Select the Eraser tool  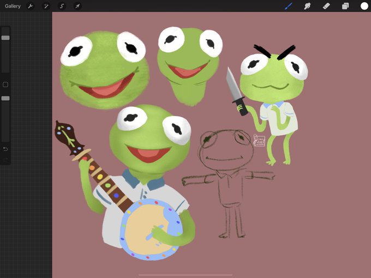pos(326,6)
